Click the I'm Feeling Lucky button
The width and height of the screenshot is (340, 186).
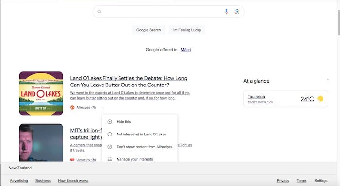(x=187, y=30)
